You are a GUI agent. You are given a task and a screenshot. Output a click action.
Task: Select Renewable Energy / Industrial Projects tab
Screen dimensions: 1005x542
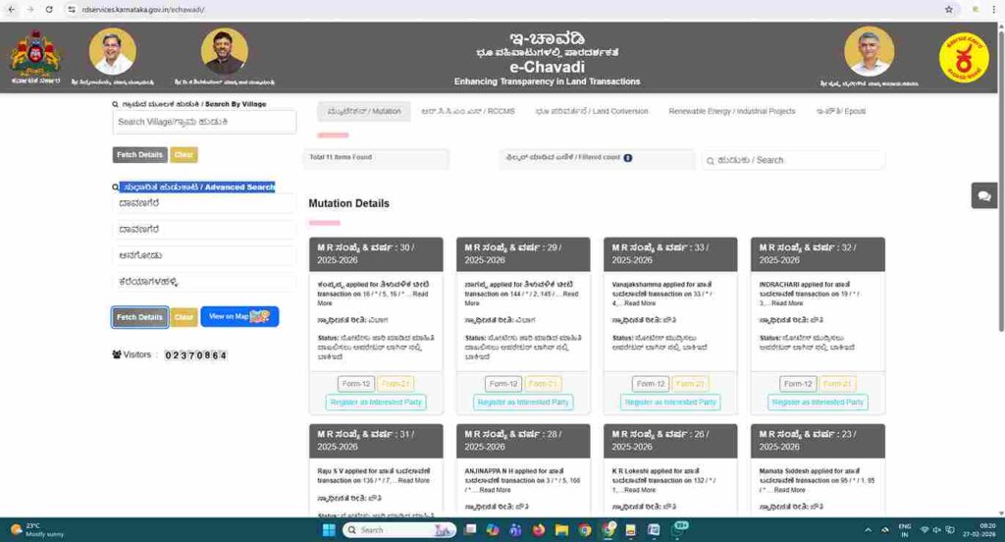(x=731, y=111)
